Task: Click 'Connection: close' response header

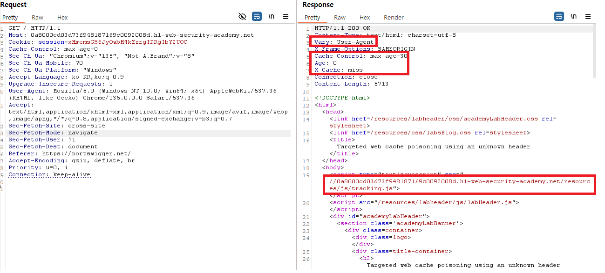Action: point(346,77)
